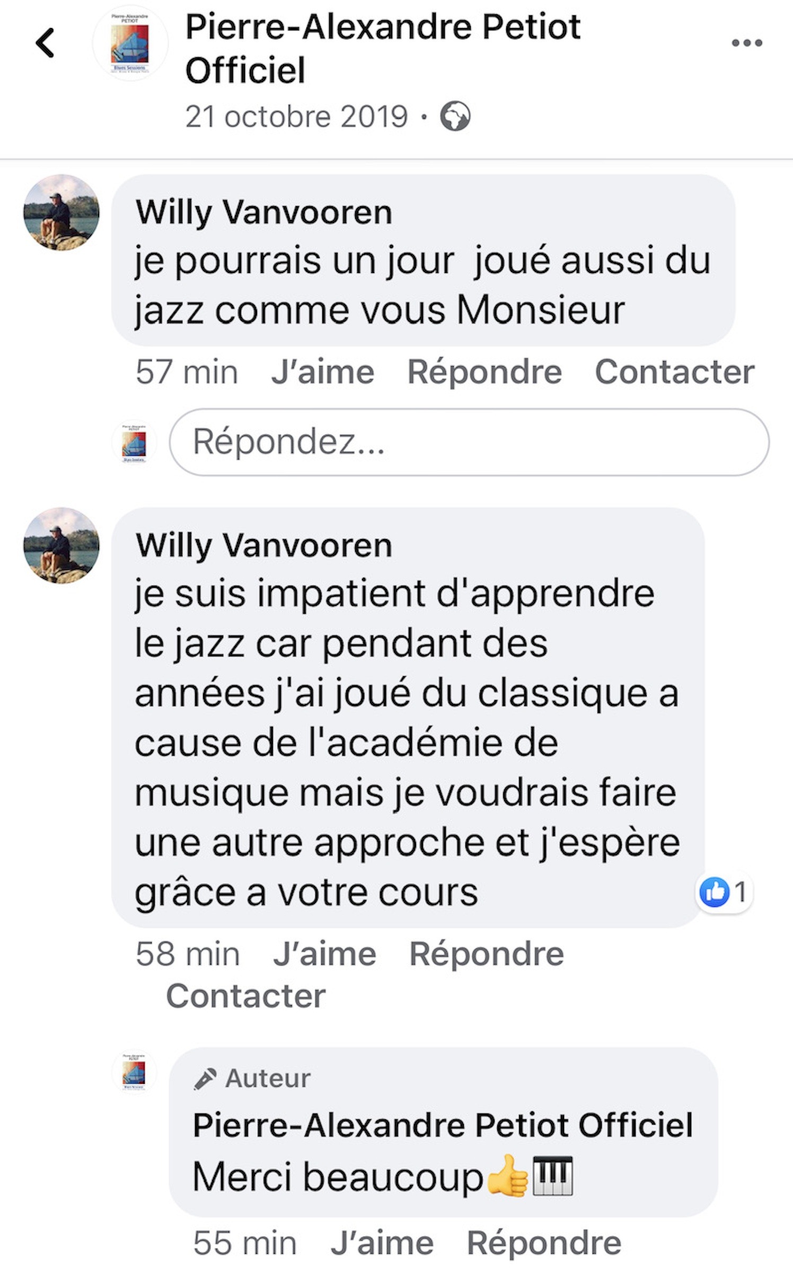Focus the Répondez... reply field

point(469,441)
